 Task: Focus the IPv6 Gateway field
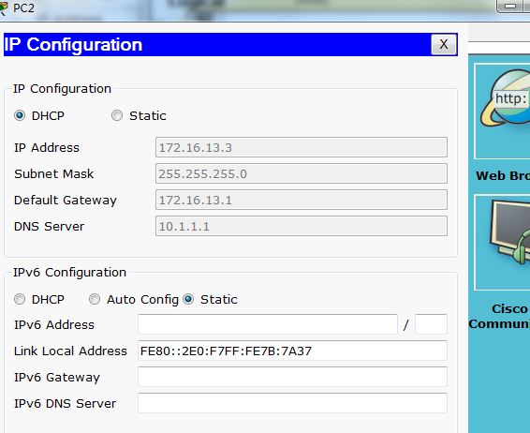[x=292, y=377]
